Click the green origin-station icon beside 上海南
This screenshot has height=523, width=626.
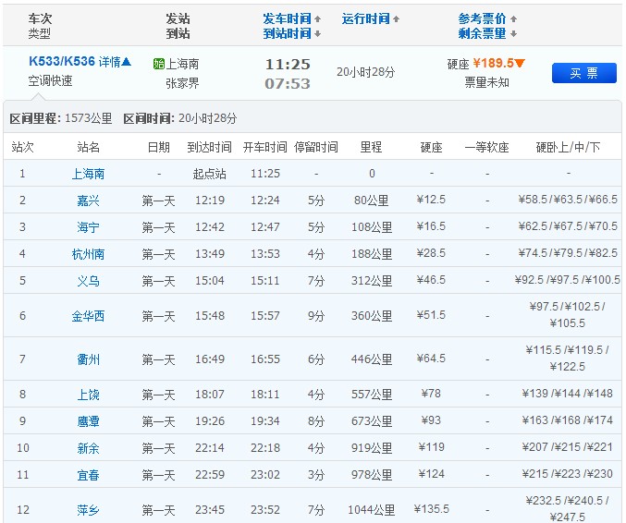(x=158, y=65)
